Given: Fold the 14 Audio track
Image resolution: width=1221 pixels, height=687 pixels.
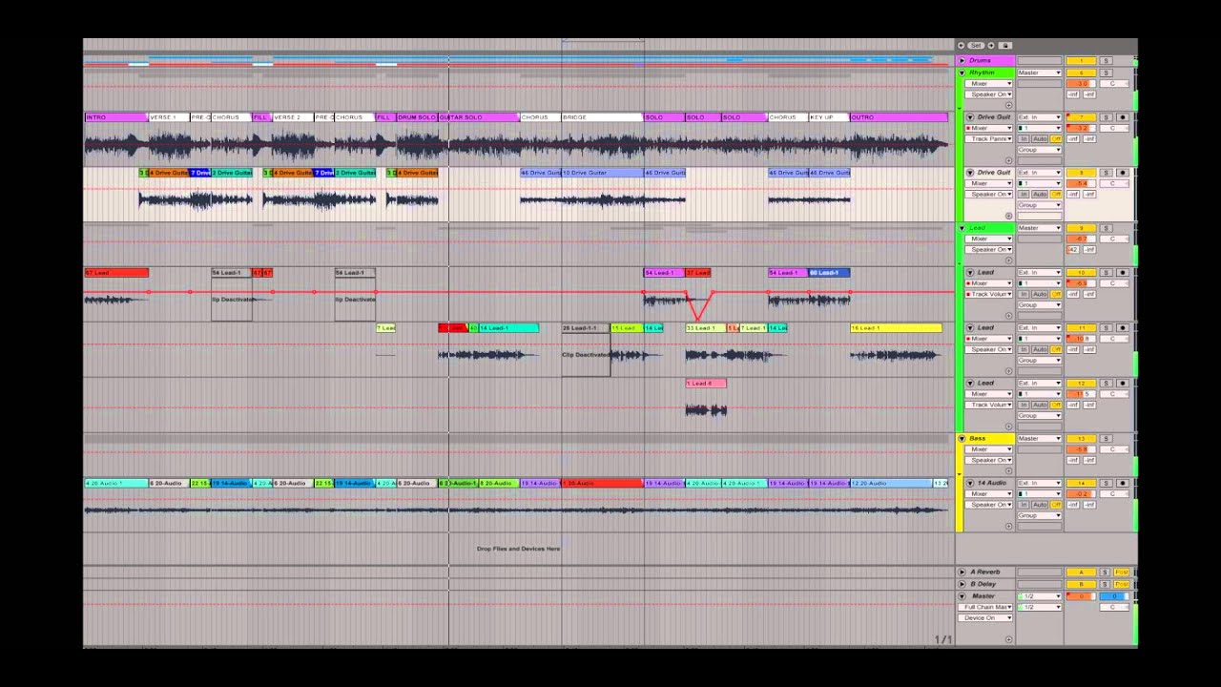Looking at the screenshot, I should click(970, 483).
